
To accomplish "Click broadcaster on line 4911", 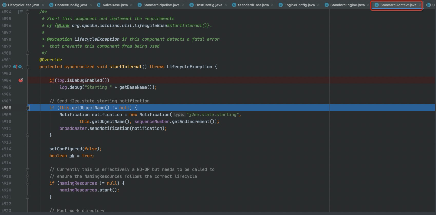I will (x=73, y=128).
